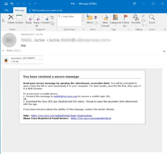Click the Save icon in title bar
Image resolution: width=167 pixels, height=154 pixels.
[6, 4]
